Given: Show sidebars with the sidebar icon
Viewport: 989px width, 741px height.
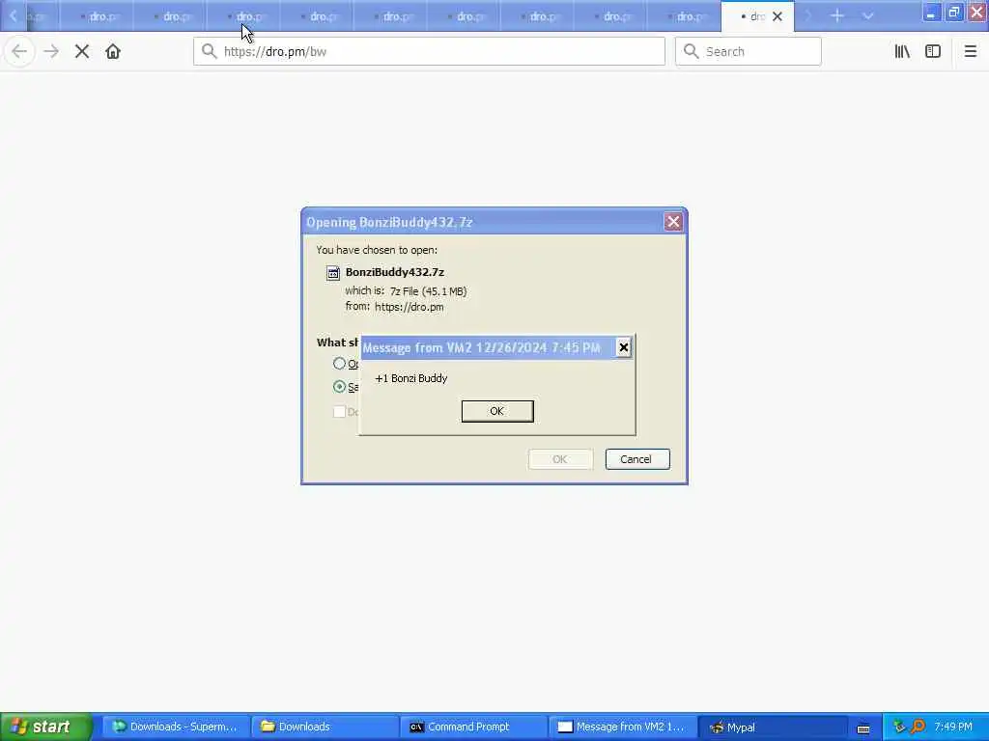Looking at the screenshot, I should point(933,52).
